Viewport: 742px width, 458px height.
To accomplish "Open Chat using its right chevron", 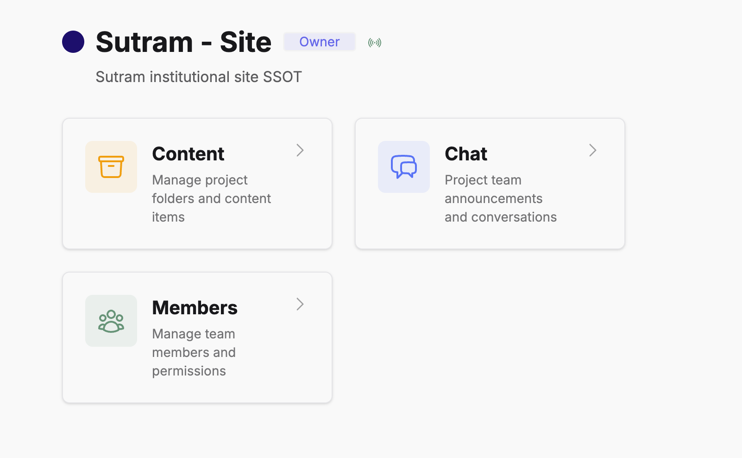I will (x=593, y=150).
